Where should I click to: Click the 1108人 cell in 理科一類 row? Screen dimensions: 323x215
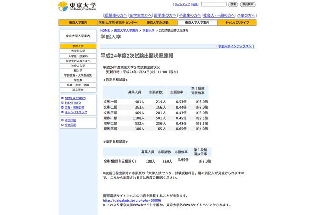tap(139, 118)
